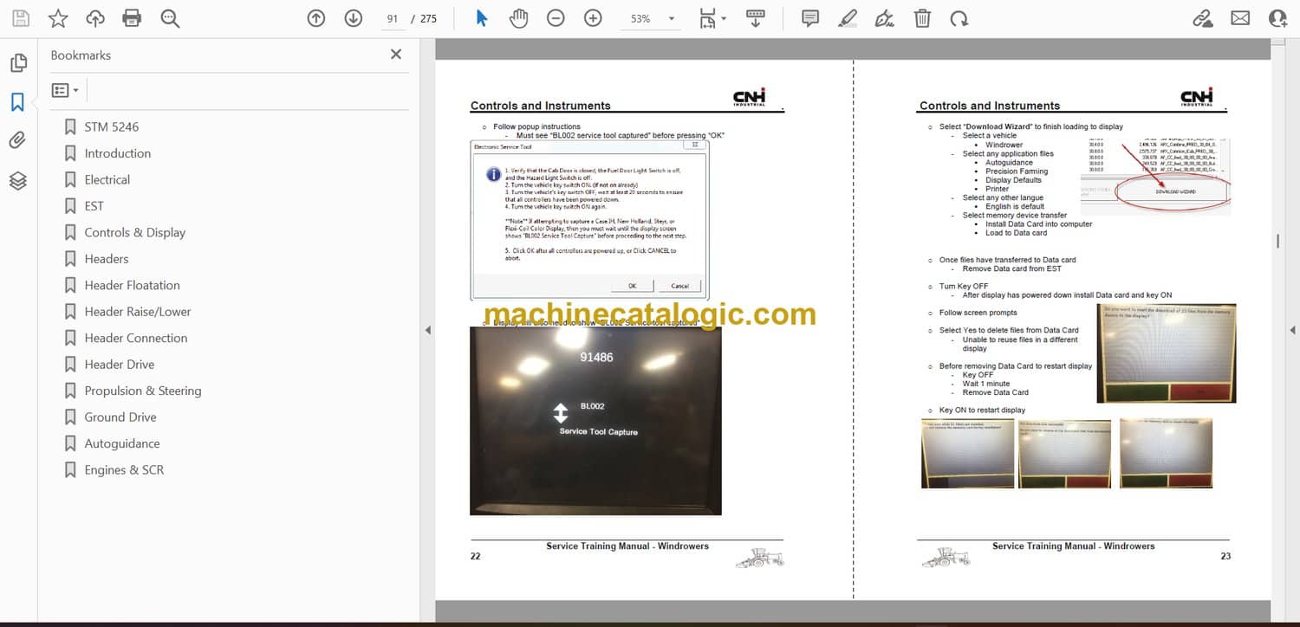Image resolution: width=1300 pixels, height=627 pixels.
Task: Click the current page number field showing 91
Action: coord(393,18)
